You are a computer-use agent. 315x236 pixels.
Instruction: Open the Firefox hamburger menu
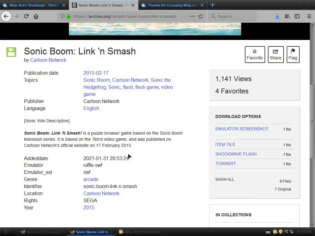[309, 16]
